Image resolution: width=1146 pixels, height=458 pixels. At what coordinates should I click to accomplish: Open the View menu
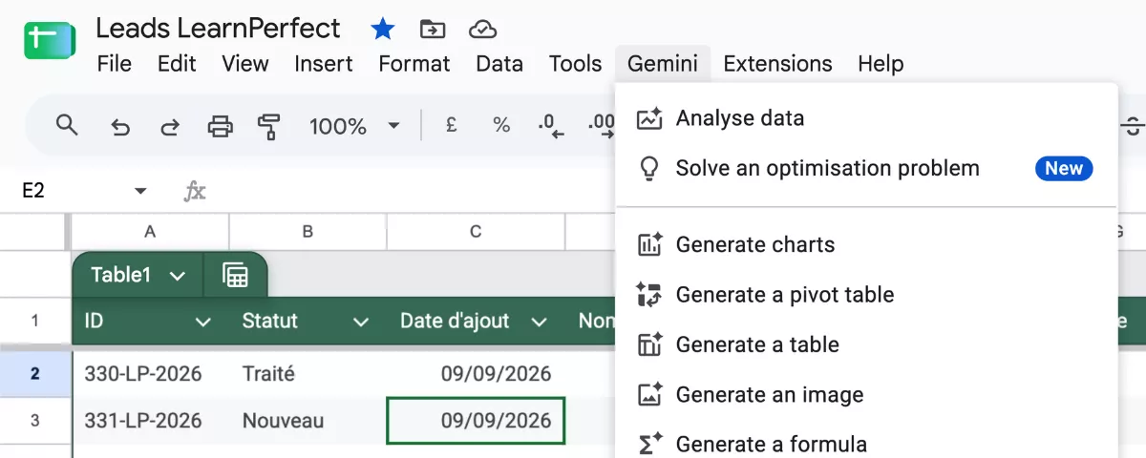pos(245,64)
